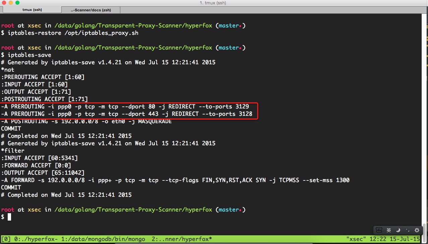The width and height of the screenshot is (428, 244).
Task: Click the :OUTPUT ACCEPT [65:11042] line
Action: pyautogui.click(x=43, y=173)
